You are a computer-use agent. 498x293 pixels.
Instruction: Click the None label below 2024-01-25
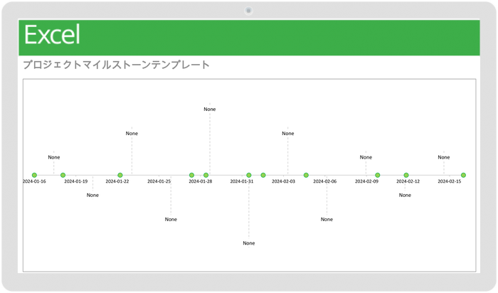171,219
